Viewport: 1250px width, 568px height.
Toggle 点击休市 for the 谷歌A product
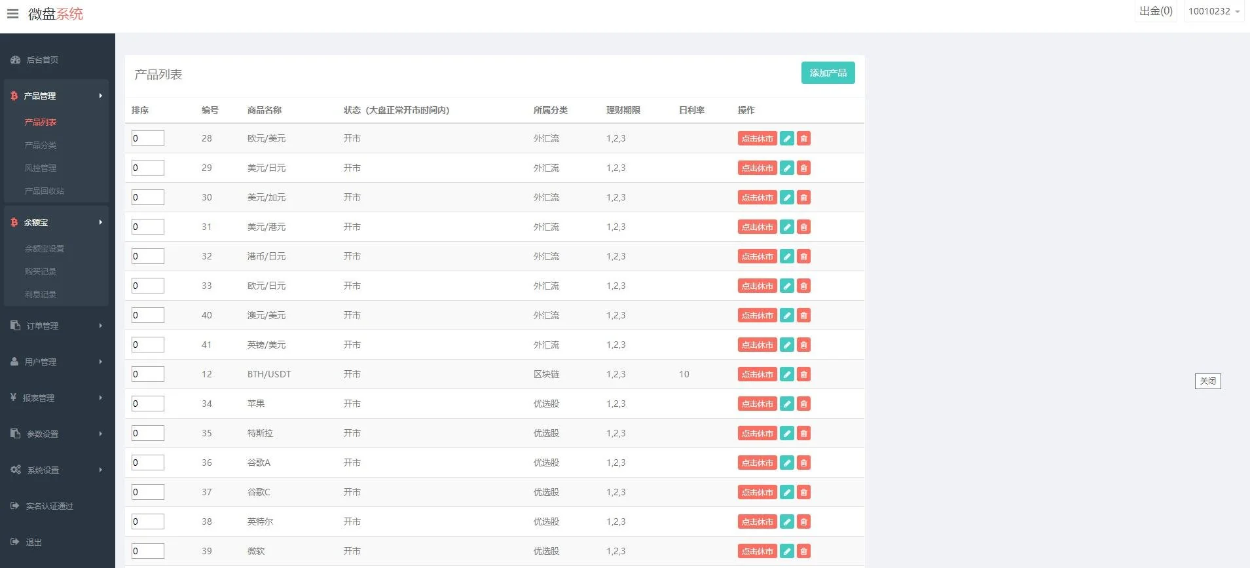pyautogui.click(x=757, y=463)
